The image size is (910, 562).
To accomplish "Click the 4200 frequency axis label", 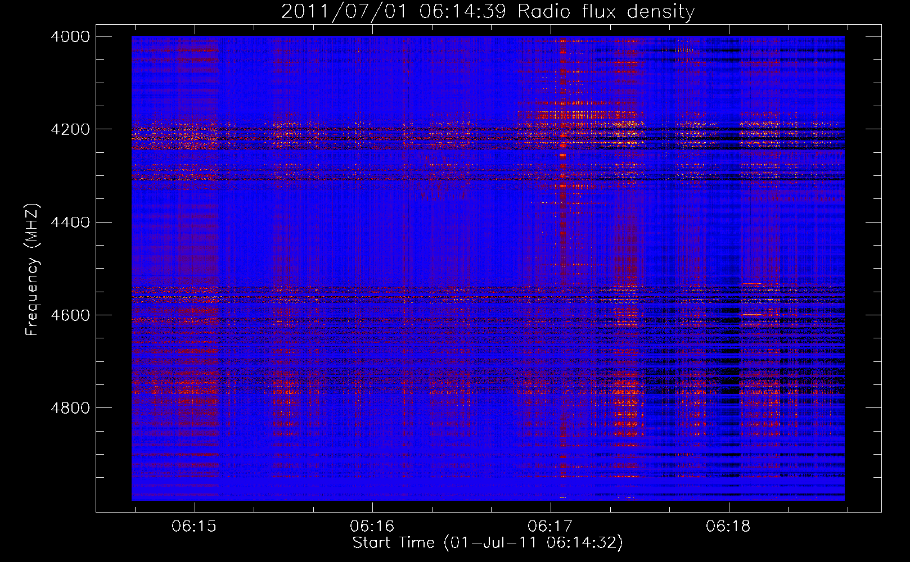I will 70,129.
